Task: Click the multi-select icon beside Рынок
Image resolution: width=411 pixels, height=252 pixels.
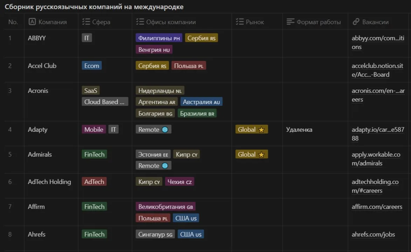Action: (x=240, y=22)
